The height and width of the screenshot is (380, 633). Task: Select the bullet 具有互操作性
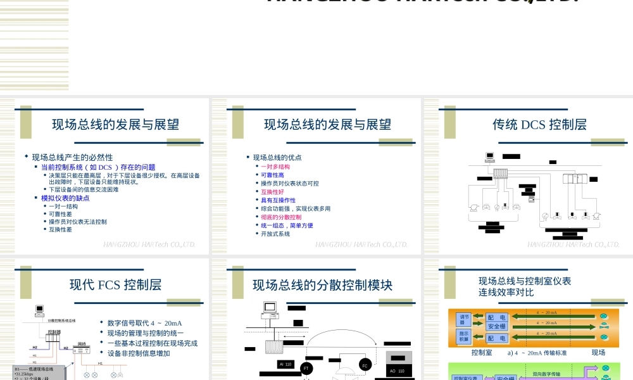278,200
